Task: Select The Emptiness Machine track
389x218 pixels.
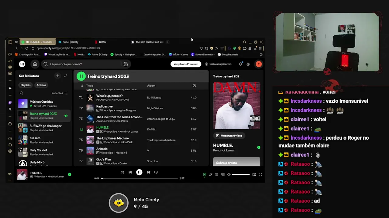Action: 141,140
